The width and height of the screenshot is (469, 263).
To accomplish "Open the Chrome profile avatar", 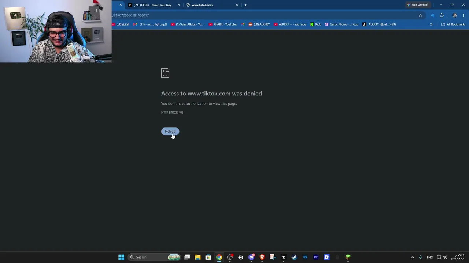I will (454, 15).
